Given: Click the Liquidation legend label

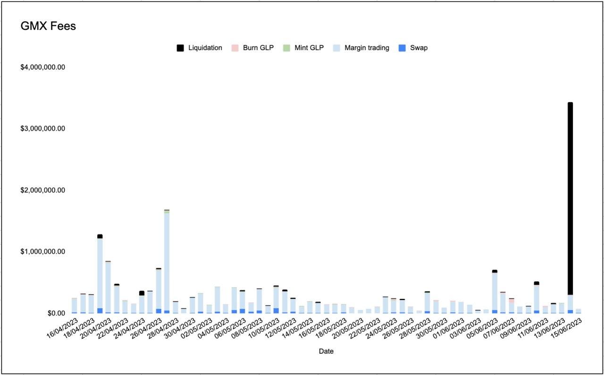Looking at the screenshot, I should 205,48.
